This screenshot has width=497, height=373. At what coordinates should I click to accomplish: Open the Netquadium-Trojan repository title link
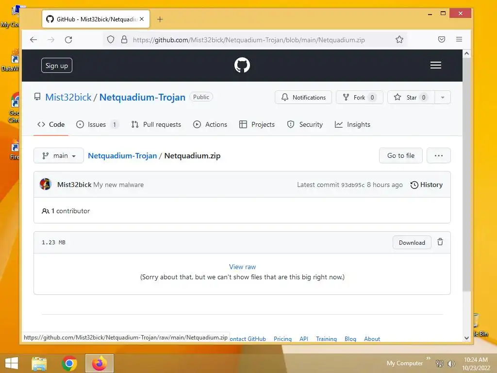point(142,97)
